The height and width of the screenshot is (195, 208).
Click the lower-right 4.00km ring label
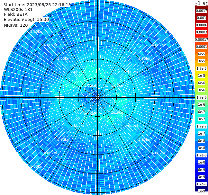(x=158, y=153)
